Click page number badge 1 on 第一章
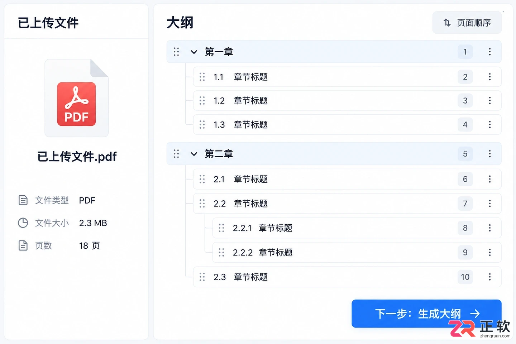Screen dimensions: 516x344 click(465, 52)
